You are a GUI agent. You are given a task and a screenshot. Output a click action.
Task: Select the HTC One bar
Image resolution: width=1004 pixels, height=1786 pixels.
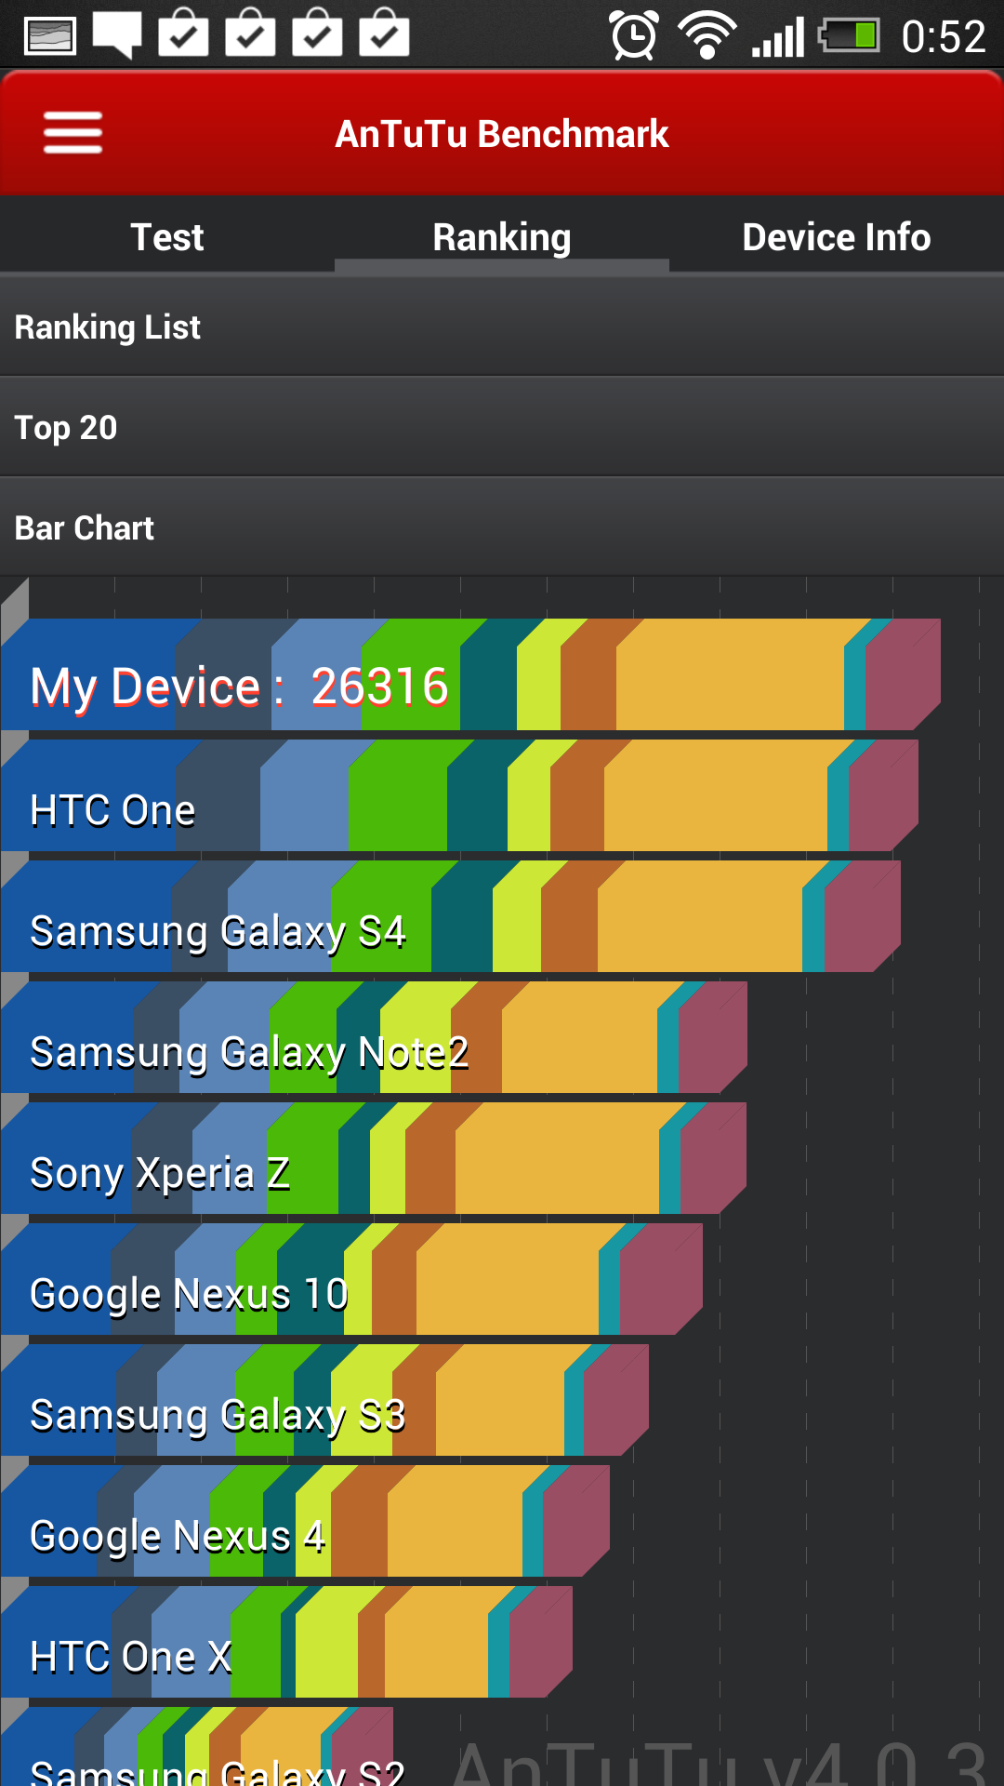[x=459, y=795]
